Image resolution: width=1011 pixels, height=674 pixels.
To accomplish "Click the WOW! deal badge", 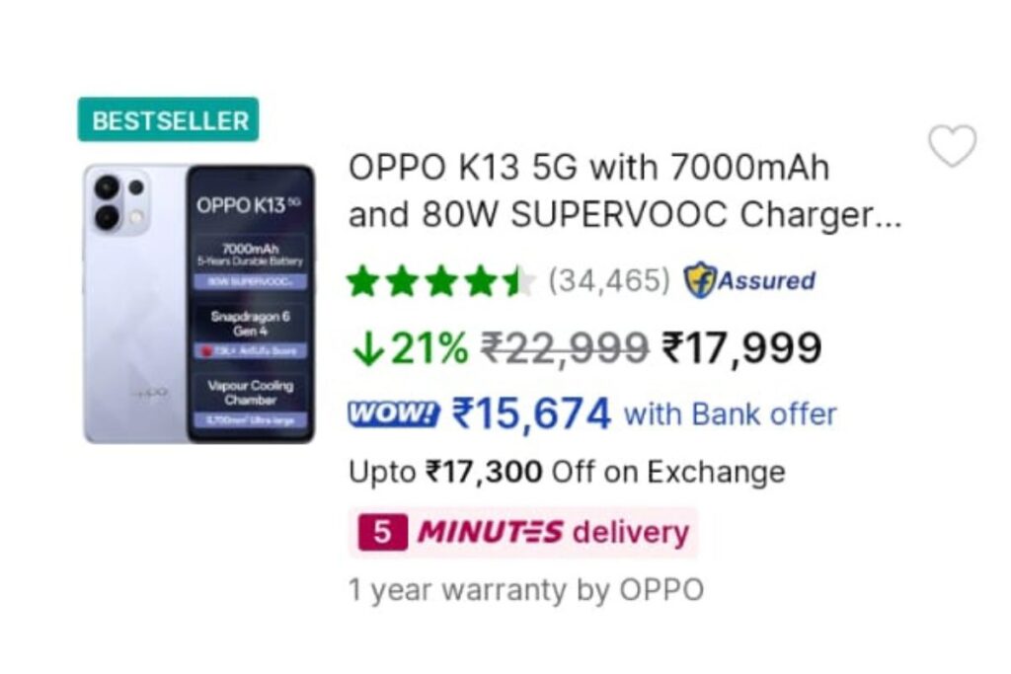I will pos(393,413).
